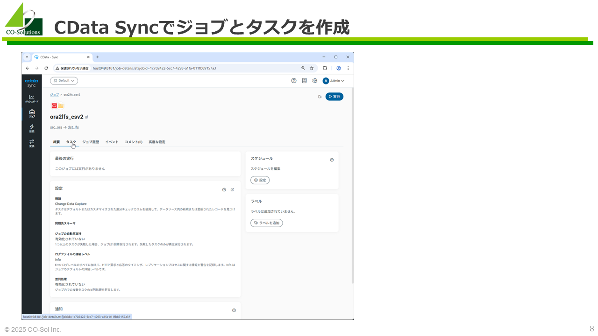Click the export icon left of 実行

pyautogui.click(x=320, y=97)
